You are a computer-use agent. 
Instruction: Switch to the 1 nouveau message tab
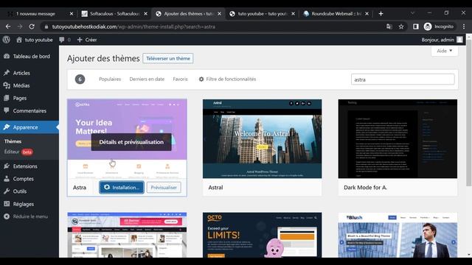[35, 13]
